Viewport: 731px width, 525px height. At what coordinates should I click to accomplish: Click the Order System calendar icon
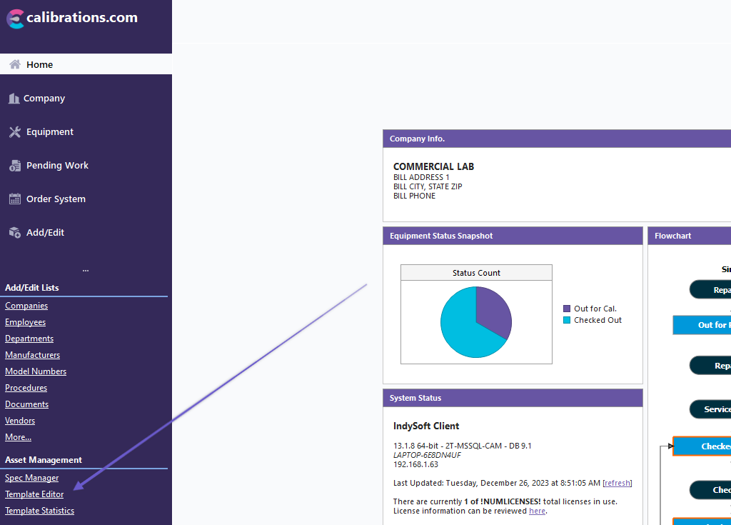15,199
